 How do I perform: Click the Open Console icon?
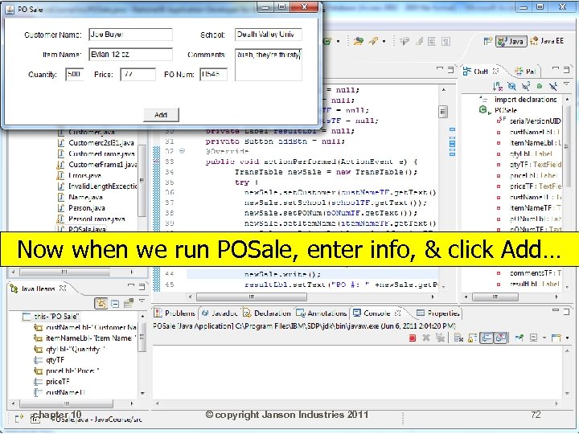tap(556, 338)
